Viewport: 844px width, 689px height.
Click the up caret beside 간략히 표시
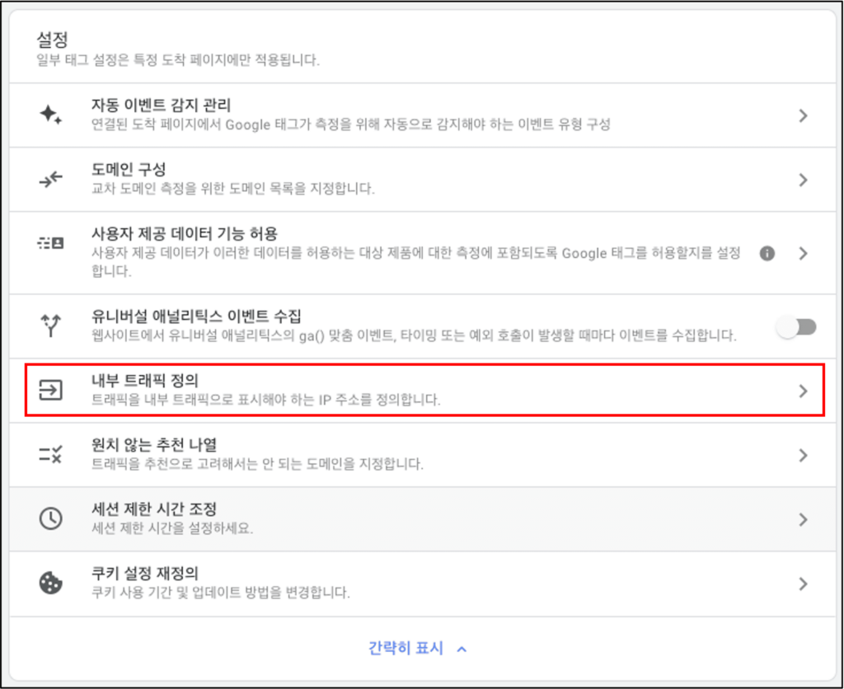(462, 649)
